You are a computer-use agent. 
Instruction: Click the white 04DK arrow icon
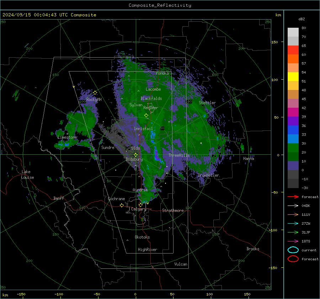[x=293, y=206]
